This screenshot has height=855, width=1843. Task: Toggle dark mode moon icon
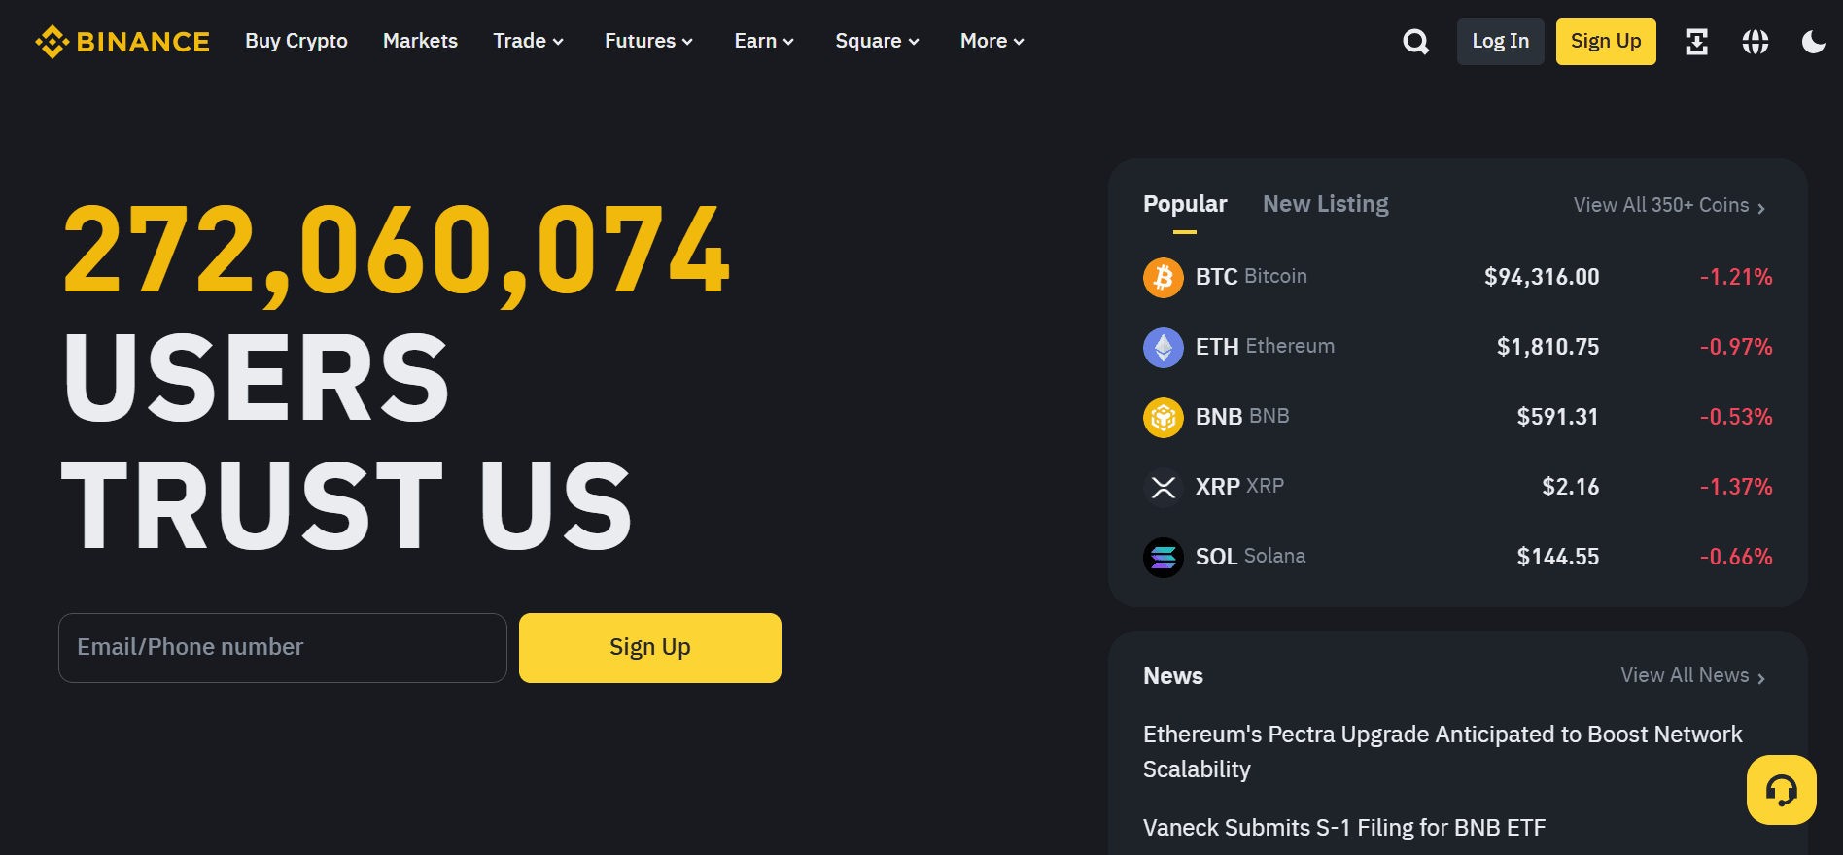tap(1813, 42)
